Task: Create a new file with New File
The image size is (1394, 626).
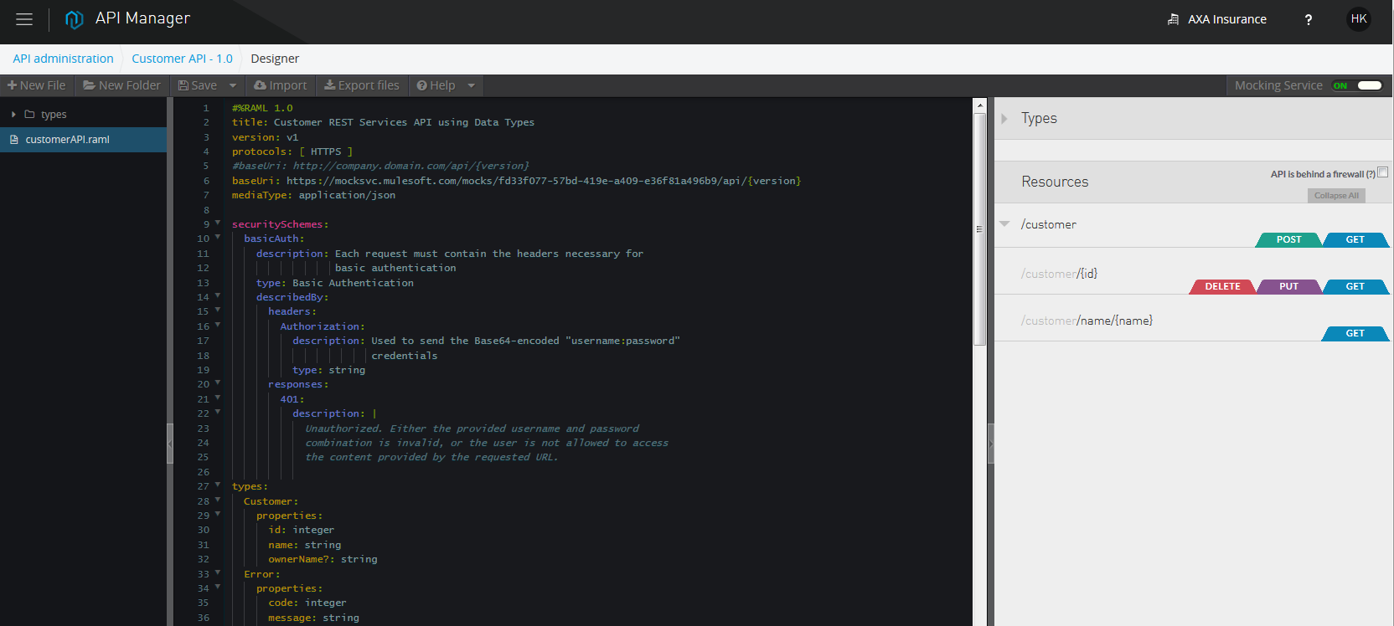Action: pyautogui.click(x=37, y=85)
